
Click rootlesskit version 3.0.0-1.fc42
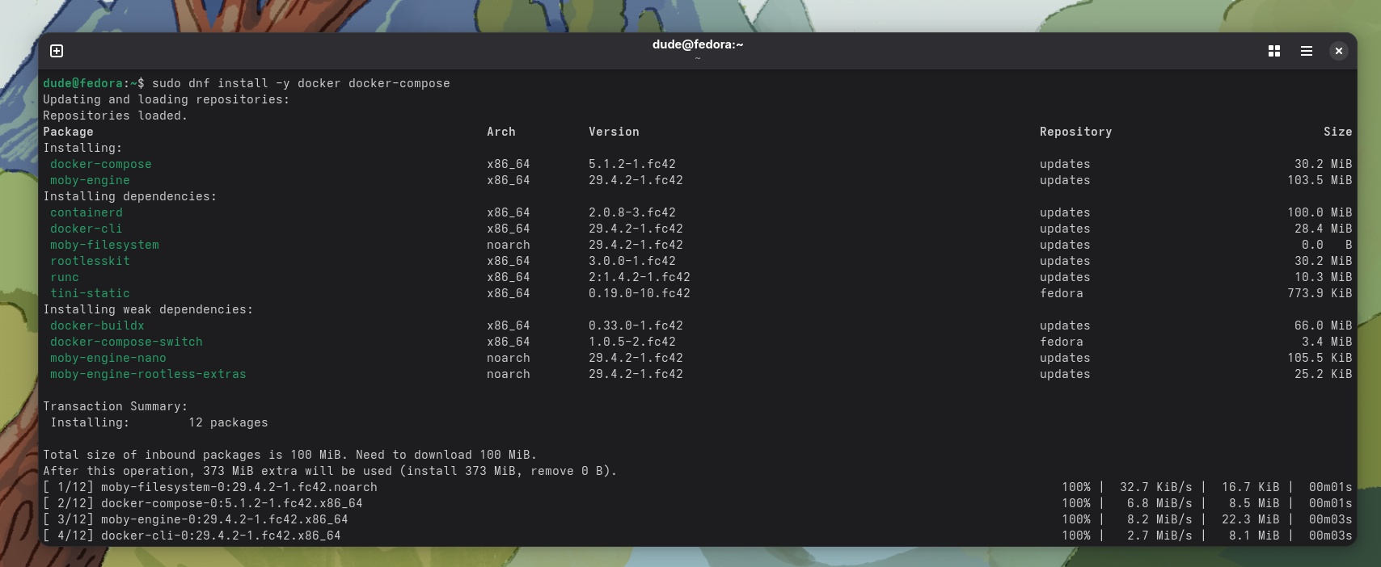point(632,261)
